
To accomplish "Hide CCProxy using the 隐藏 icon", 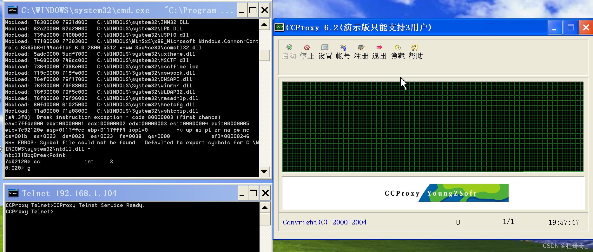I will pos(398,52).
